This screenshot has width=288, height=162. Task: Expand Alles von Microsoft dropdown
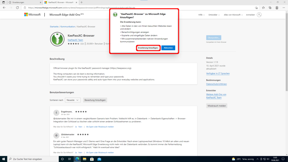[x=233, y=15]
